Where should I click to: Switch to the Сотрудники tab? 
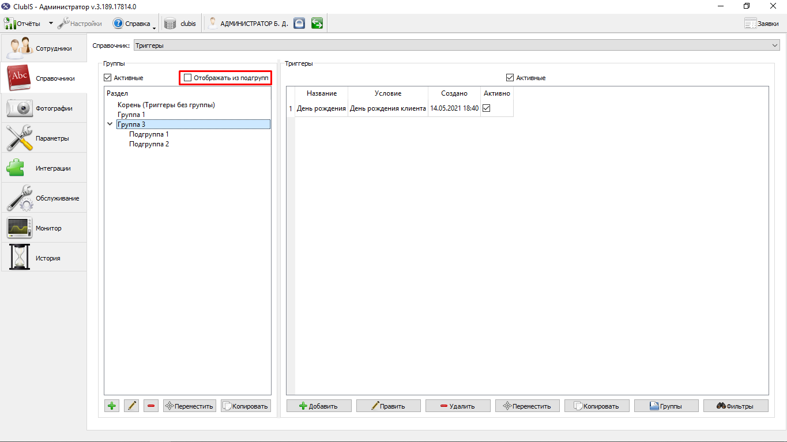pyautogui.click(x=44, y=48)
